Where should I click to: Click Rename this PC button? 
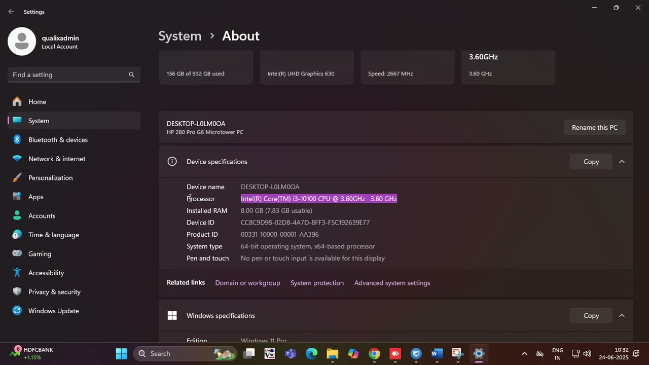595,128
